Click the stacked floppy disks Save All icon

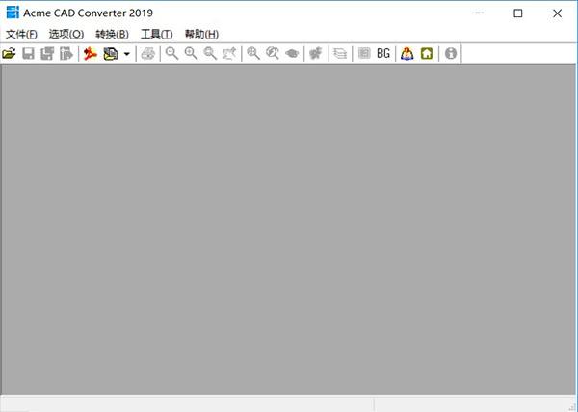47,53
